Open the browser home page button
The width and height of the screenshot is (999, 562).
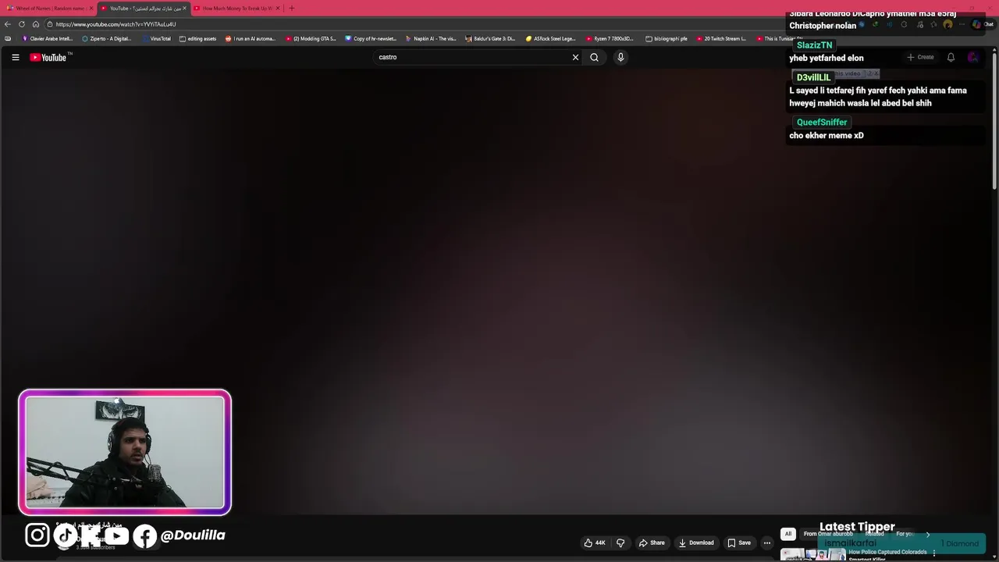[36, 24]
